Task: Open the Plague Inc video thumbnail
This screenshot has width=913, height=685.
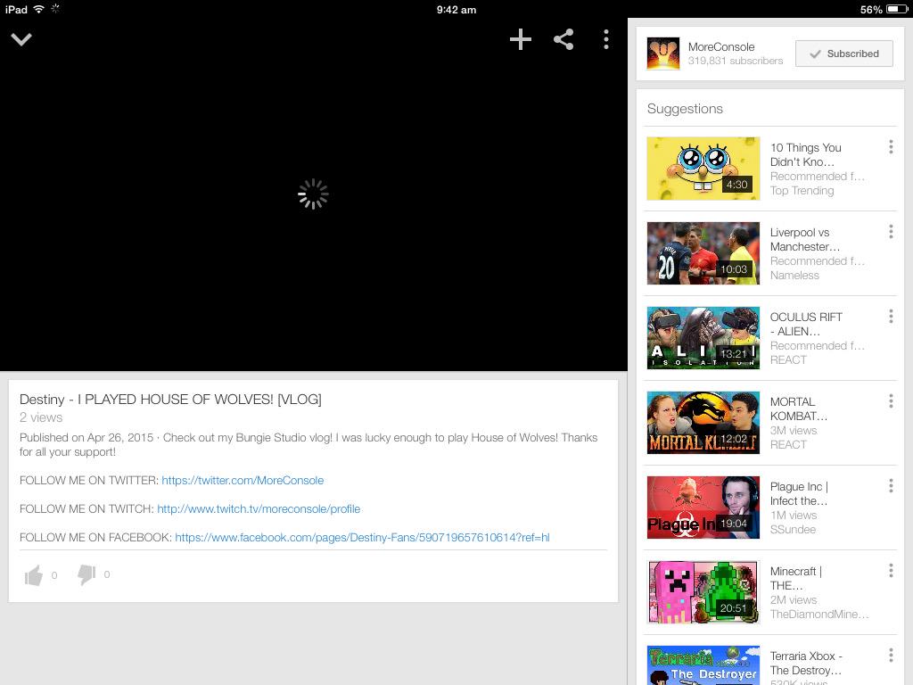Action: coord(703,508)
